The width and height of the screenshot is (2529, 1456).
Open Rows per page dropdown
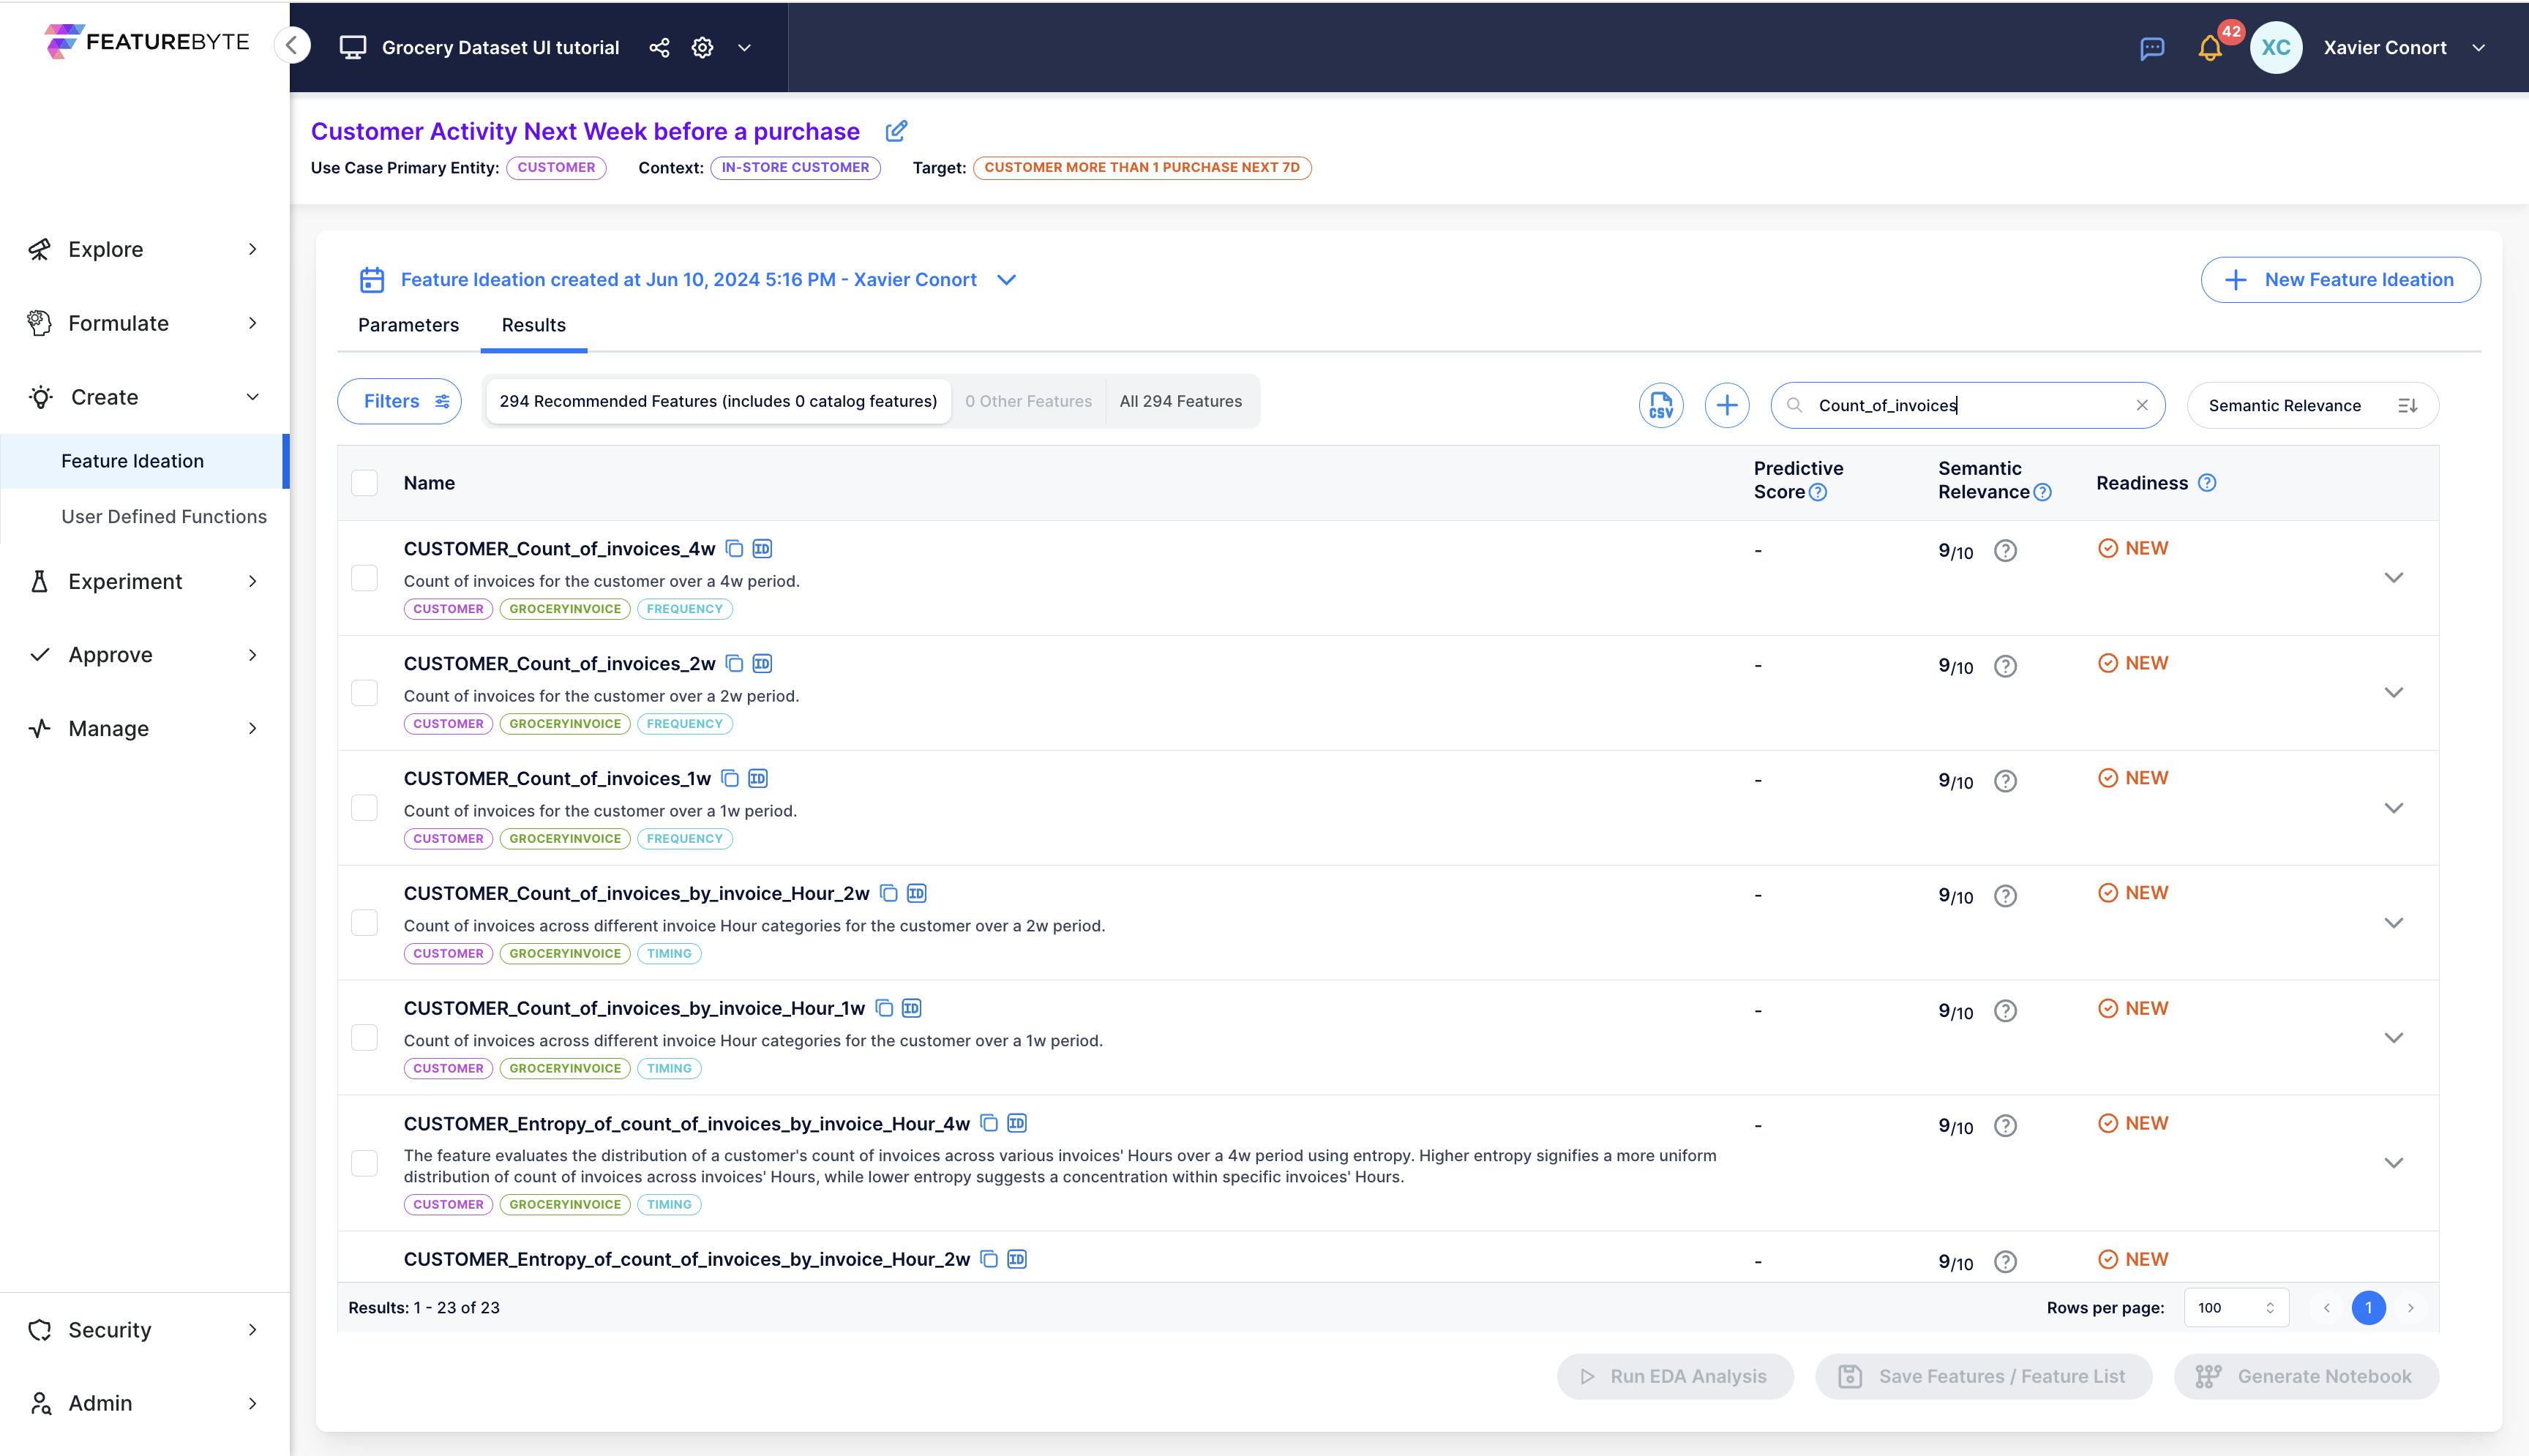click(2236, 1308)
